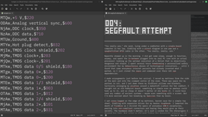Open the Plain Text language dropdown
Image resolution: width=208 pixels, height=117 pixels.
point(176,115)
